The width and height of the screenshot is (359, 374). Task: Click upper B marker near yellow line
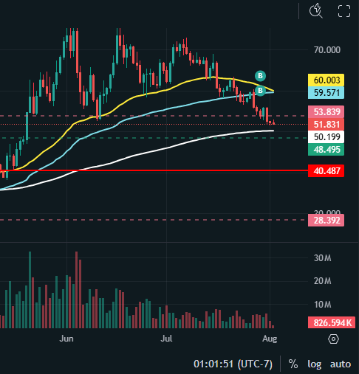coord(260,76)
